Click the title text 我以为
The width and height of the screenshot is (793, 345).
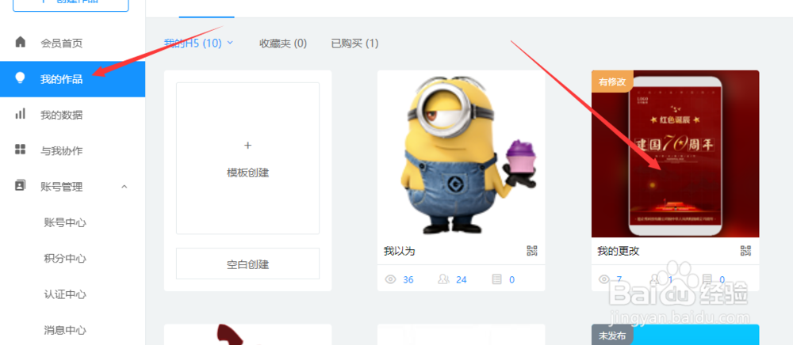tap(400, 251)
